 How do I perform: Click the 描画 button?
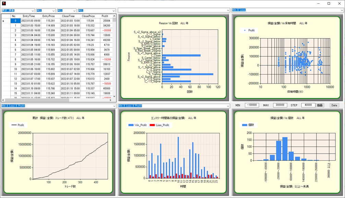[320, 105]
